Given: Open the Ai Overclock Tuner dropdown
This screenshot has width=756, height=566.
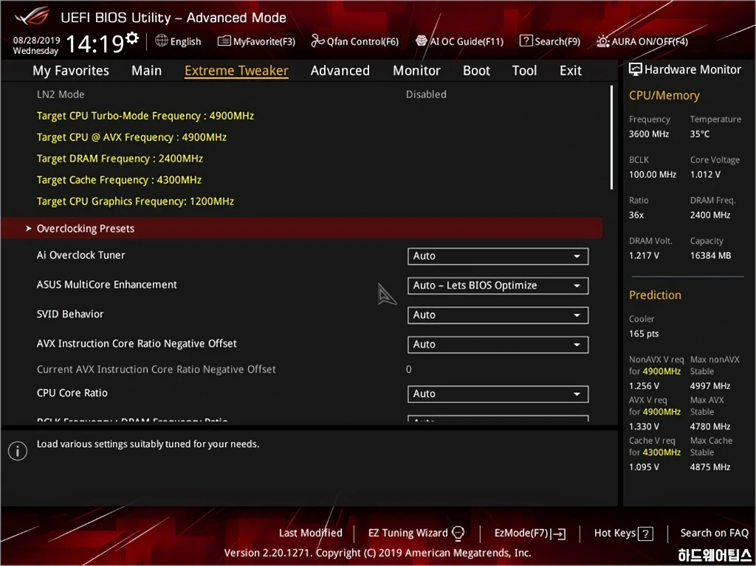Looking at the screenshot, I should [498, 256].
